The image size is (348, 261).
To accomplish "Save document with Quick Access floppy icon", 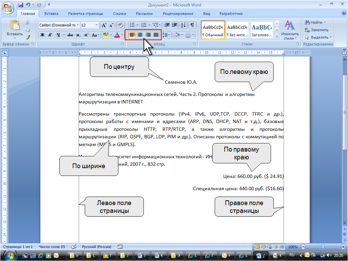I will pos(21,5).
